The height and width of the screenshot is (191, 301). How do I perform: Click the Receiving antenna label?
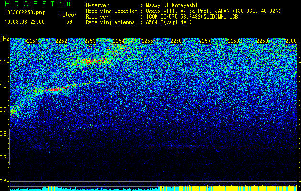(110, 22)
